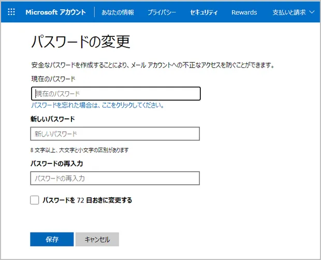
Task: Go to the プライバシー tab
Action: click(162, 12)
